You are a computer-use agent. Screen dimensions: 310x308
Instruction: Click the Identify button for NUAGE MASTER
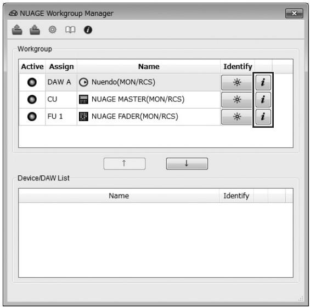(x=236, y=99)
